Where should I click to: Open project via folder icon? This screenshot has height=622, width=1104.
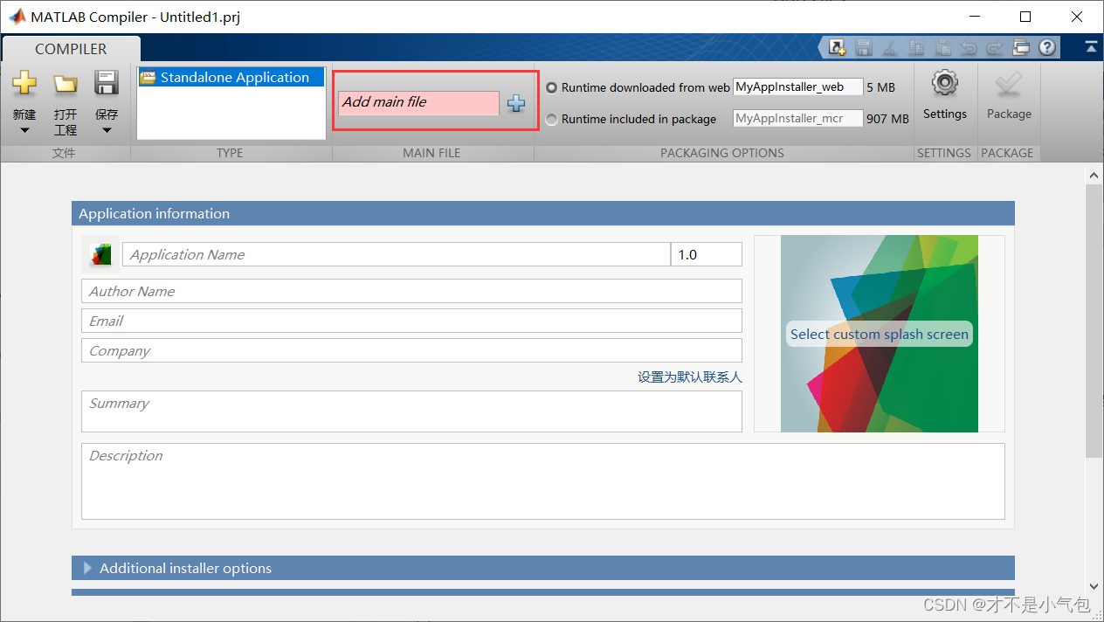coord(66,84)
